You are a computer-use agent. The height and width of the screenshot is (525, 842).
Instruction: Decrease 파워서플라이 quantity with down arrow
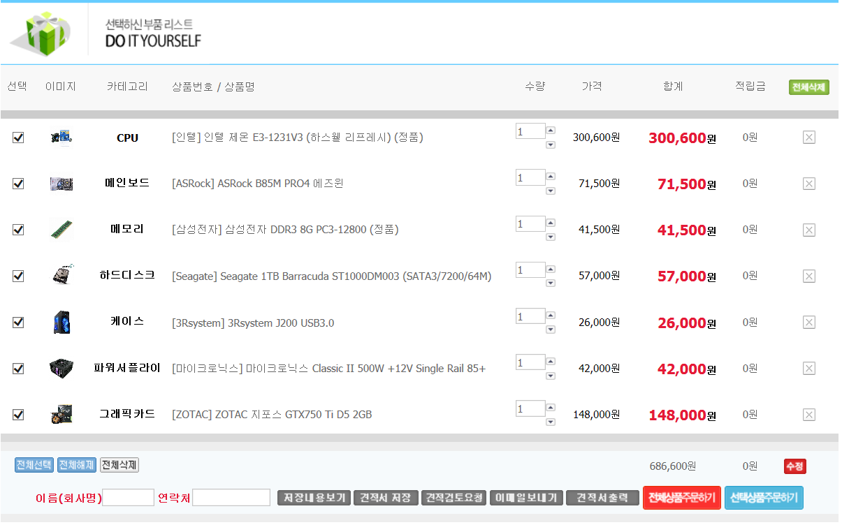(x=551, y=376)
